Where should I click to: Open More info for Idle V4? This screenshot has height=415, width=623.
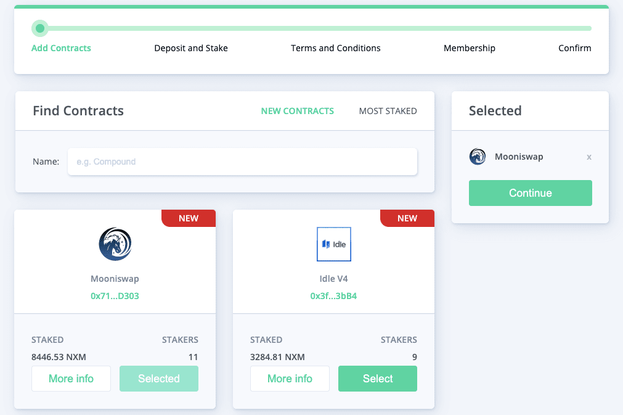[x=290, y=379]
